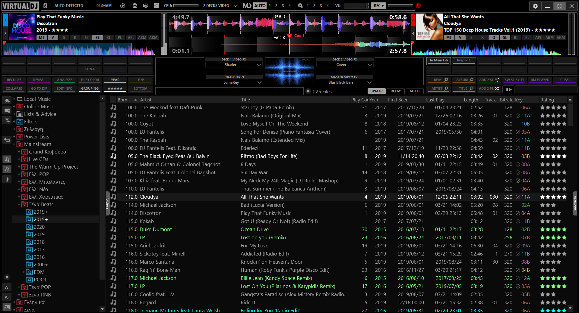Click the browser layout icon at sidebar bottom
Screen dimensions: 579x313
point(7,307)
